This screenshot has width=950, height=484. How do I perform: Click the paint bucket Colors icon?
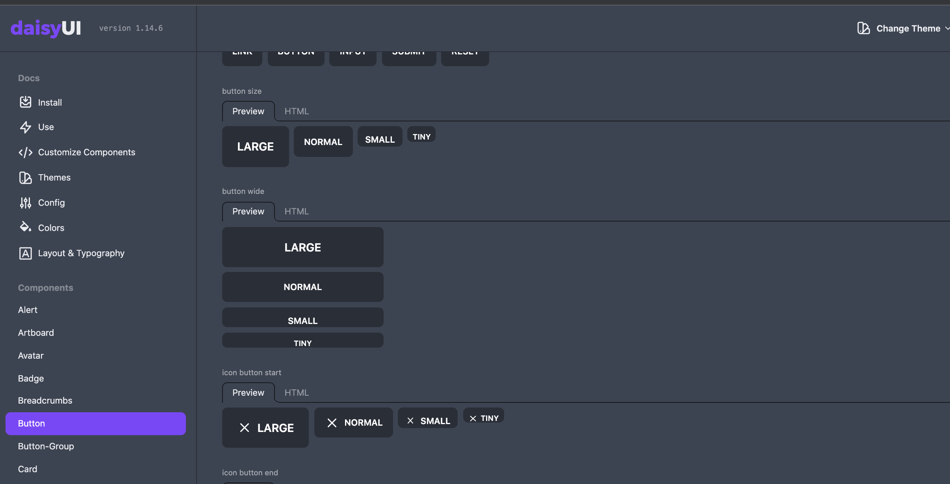pyautogui.click(x=26, y=227)
